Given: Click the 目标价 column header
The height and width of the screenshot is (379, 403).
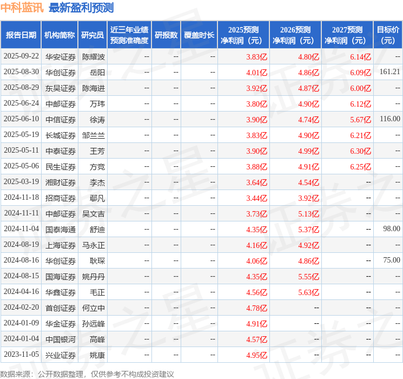Looking at the screenshot, I should click(388, 35).
